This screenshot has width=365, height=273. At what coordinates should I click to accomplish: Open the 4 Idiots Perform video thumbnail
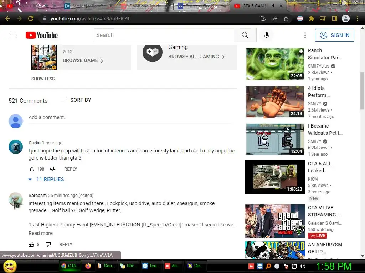tap(275, 102)
